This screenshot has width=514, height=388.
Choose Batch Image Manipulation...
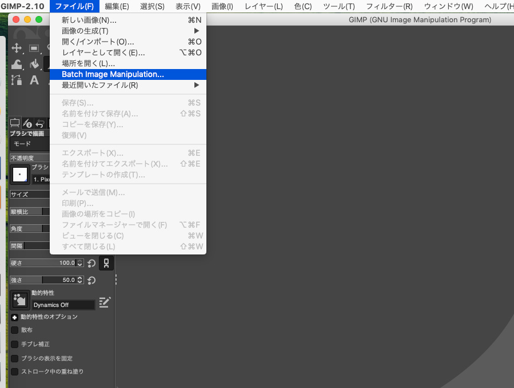[x=128, y=74]
